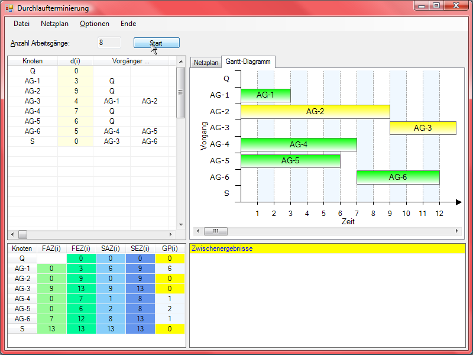Click the application icon in title bar

pos(9,8)
